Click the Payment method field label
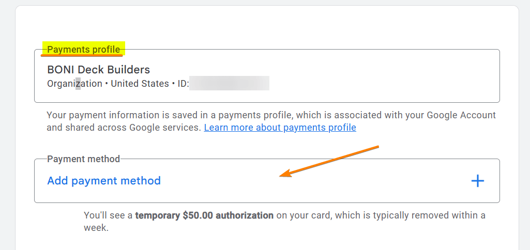 pyautogui.click(x=83, y=159)
